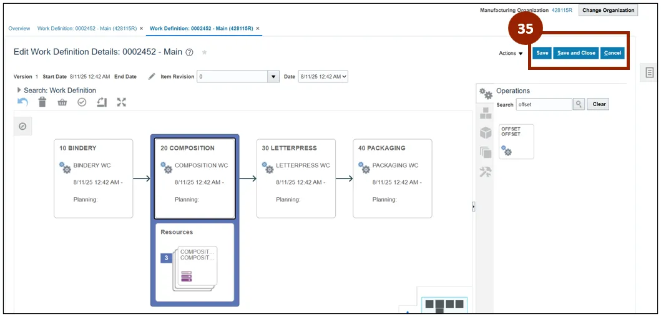
Task: Click the Operations search input field
Action: pos(544,104)
